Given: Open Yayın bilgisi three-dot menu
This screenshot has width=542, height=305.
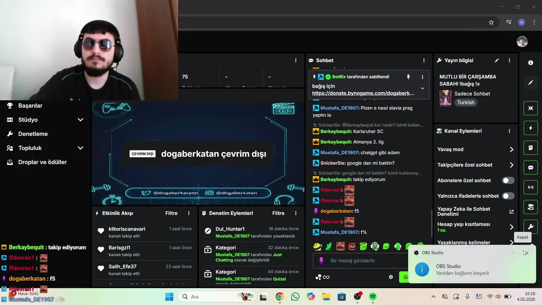Looking at the screenshot, I should (509, 61).
